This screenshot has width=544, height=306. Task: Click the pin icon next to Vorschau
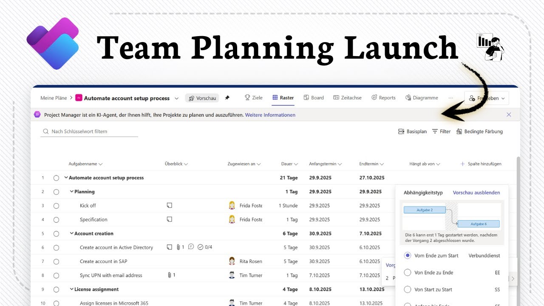(227, 98)
